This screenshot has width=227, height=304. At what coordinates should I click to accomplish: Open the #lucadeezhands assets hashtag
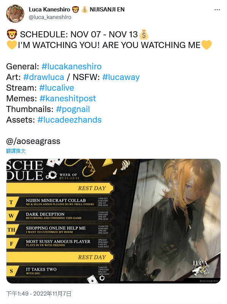69,120
